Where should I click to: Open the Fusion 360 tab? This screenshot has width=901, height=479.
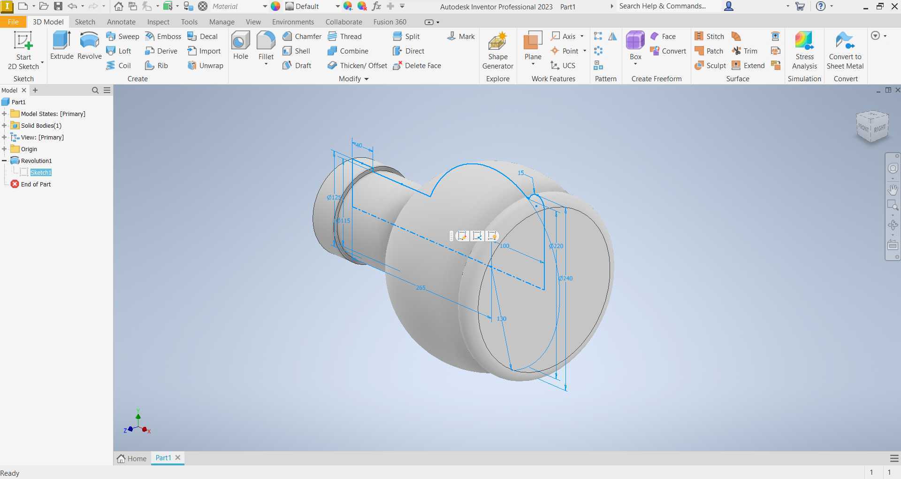(x=389, y=22)
